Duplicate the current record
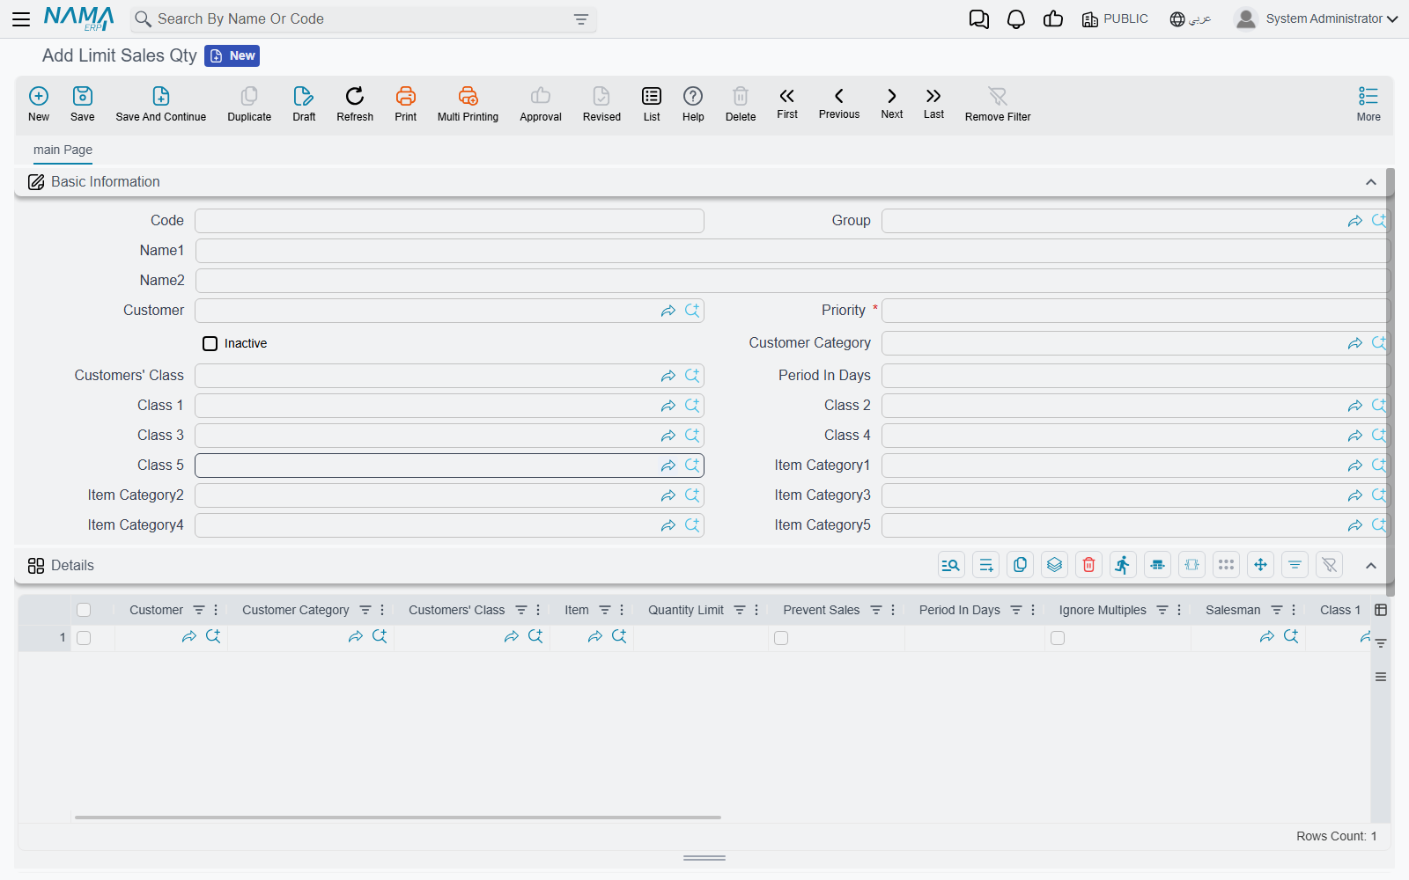The image size is (1409, 880). pos(249,104)
